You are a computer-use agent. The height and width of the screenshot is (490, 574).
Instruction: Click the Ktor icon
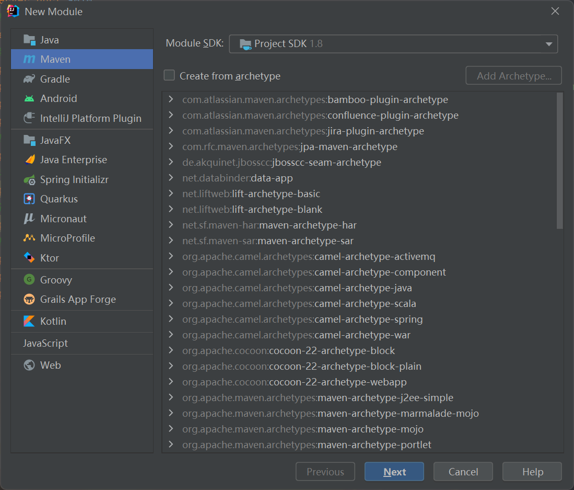coord(29,258)
